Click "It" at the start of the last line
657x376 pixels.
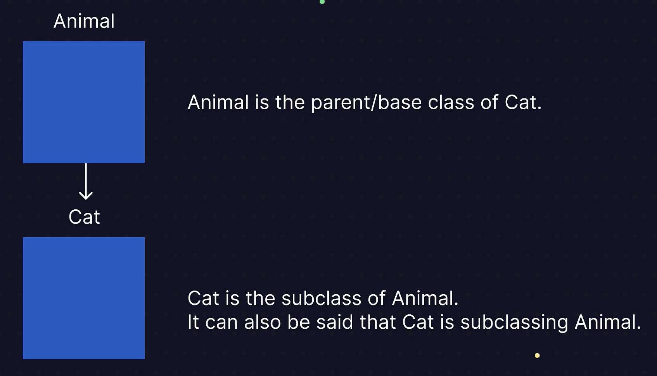tap(193, 322)
